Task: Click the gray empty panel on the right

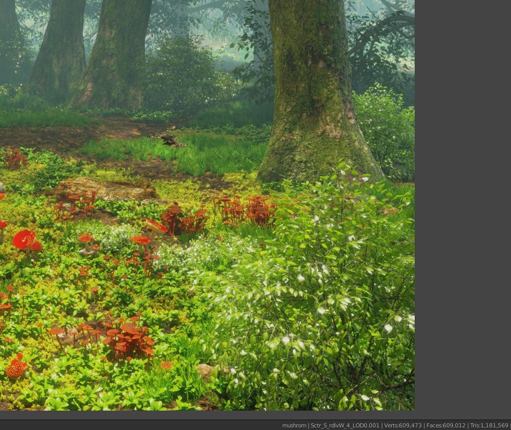Action: point(464,204)
